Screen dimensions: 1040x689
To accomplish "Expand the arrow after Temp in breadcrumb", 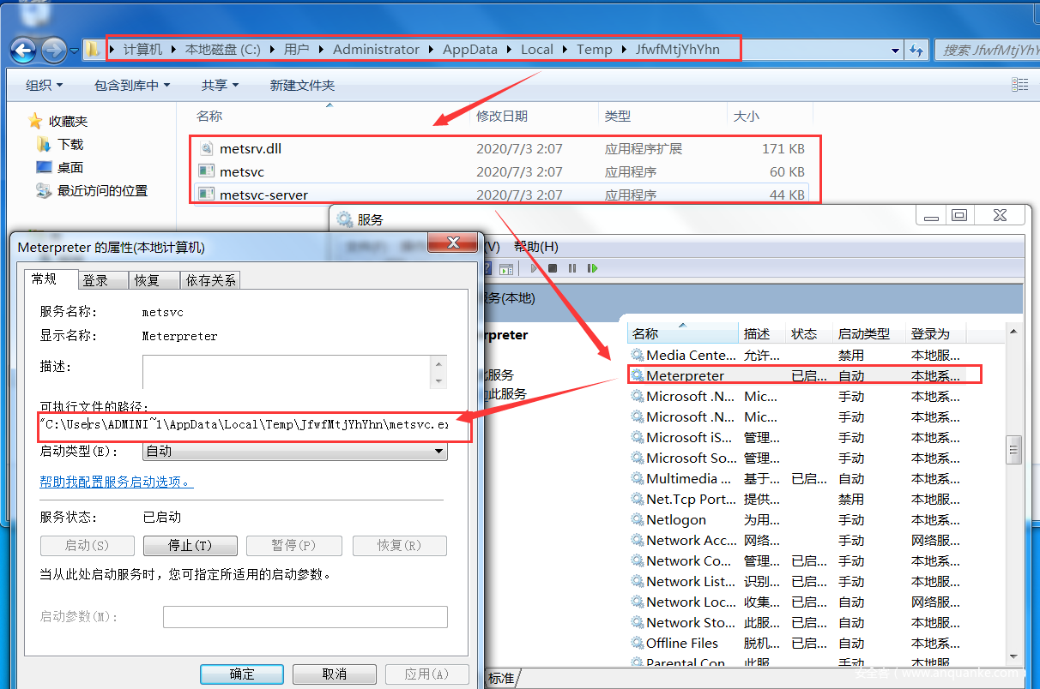I will click(624, 50).
